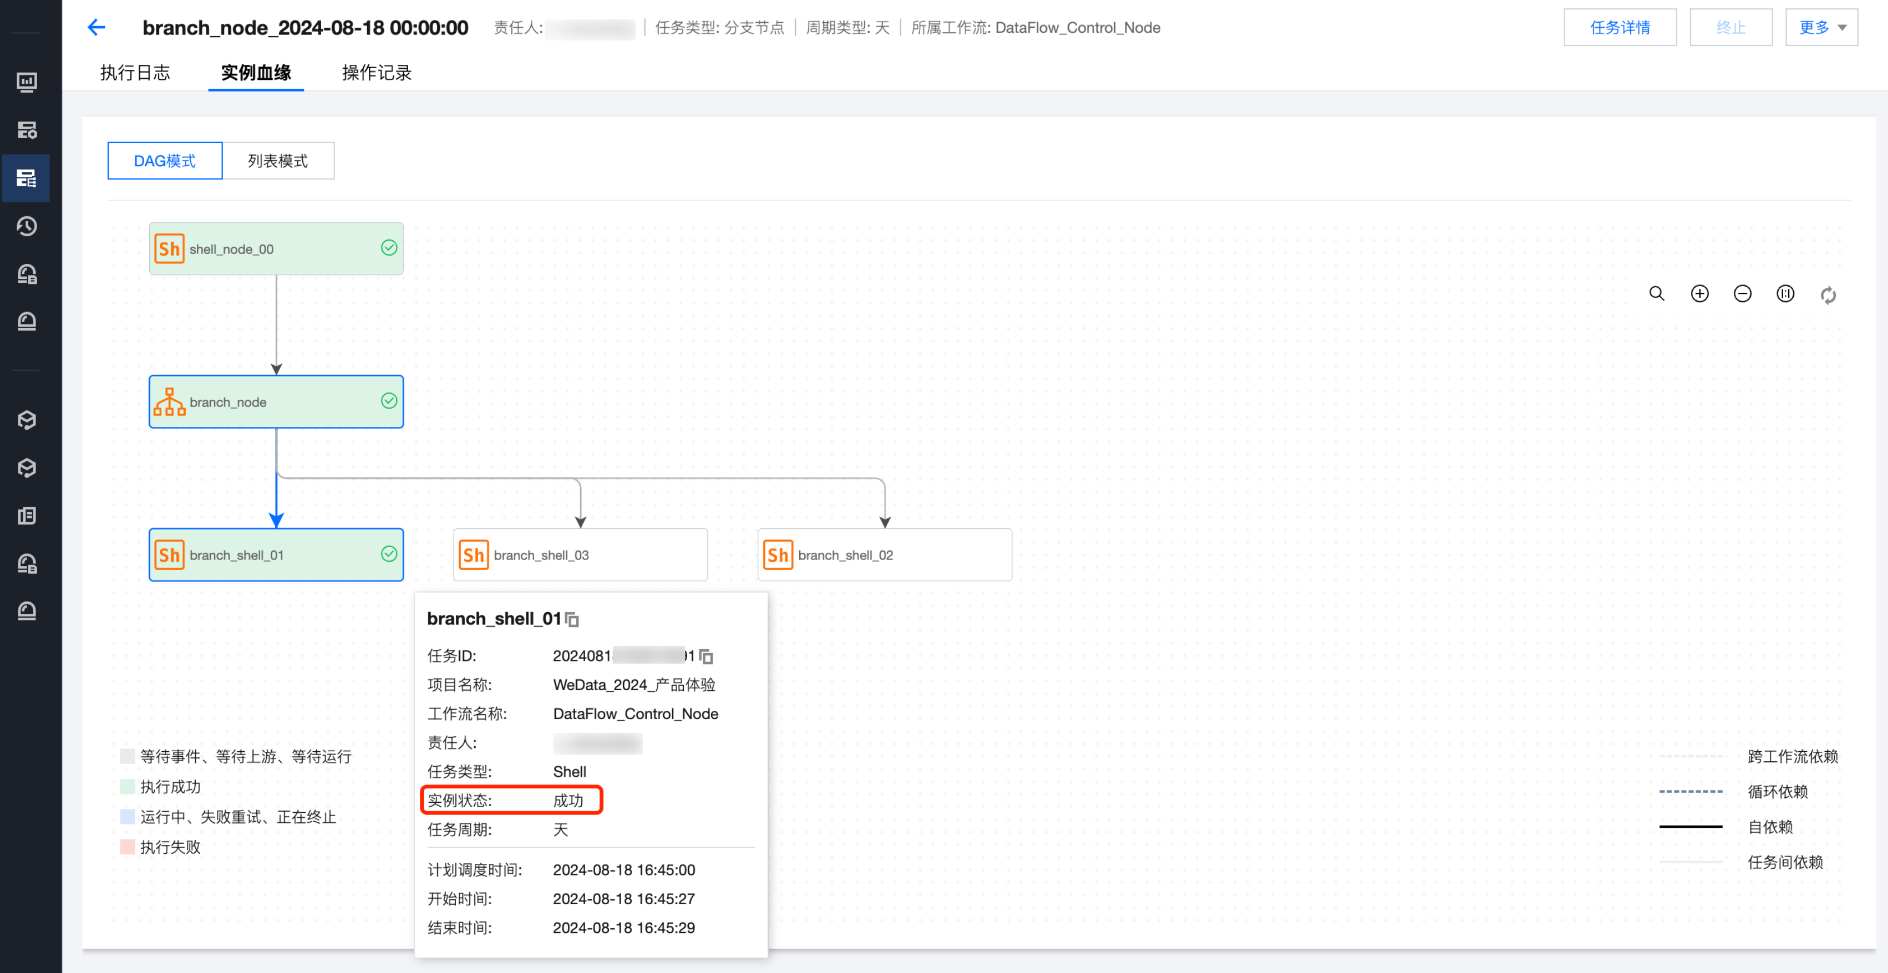Click the 任务详情 button
The height and width of the screenshot is (973, 1888).
pos(1620,28)
